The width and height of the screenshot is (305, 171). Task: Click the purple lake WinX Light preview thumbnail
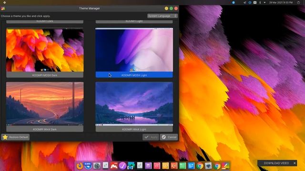(x=134, y=104)
